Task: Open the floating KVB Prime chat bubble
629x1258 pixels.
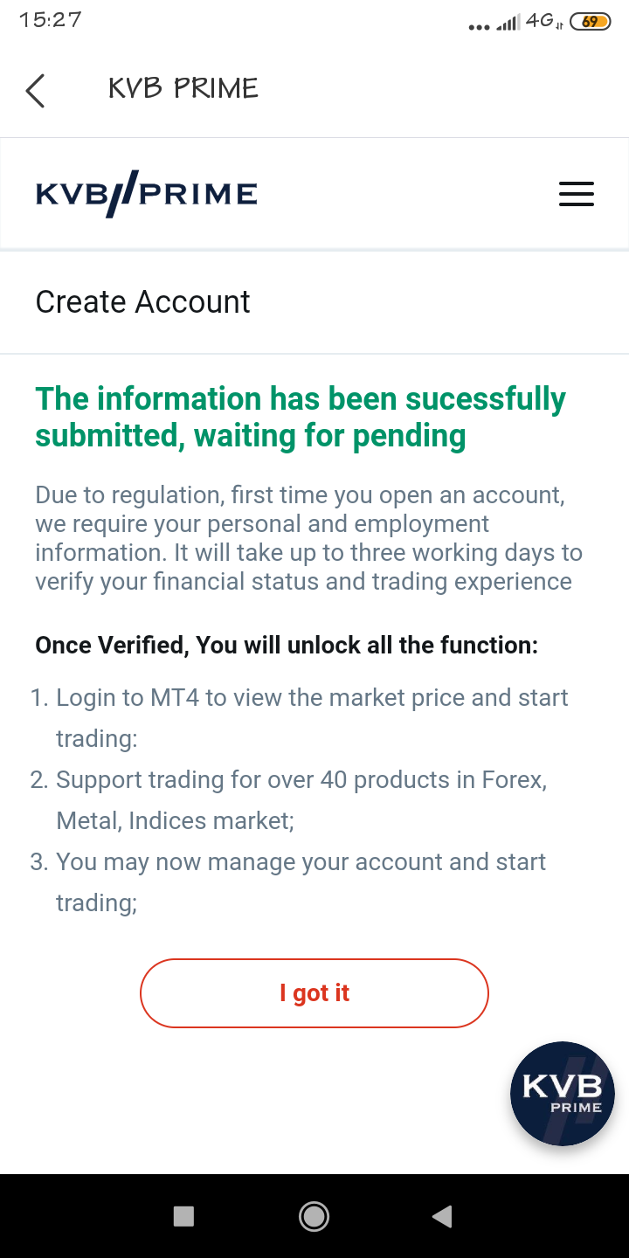Action: pos(563,1094)
